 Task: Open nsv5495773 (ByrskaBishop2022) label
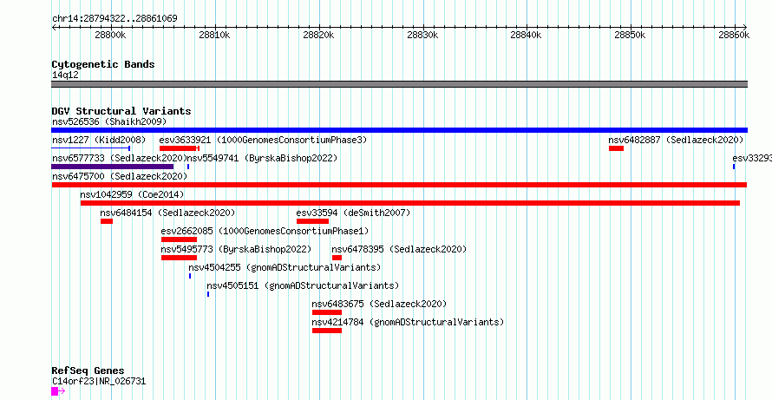[236, 249]
